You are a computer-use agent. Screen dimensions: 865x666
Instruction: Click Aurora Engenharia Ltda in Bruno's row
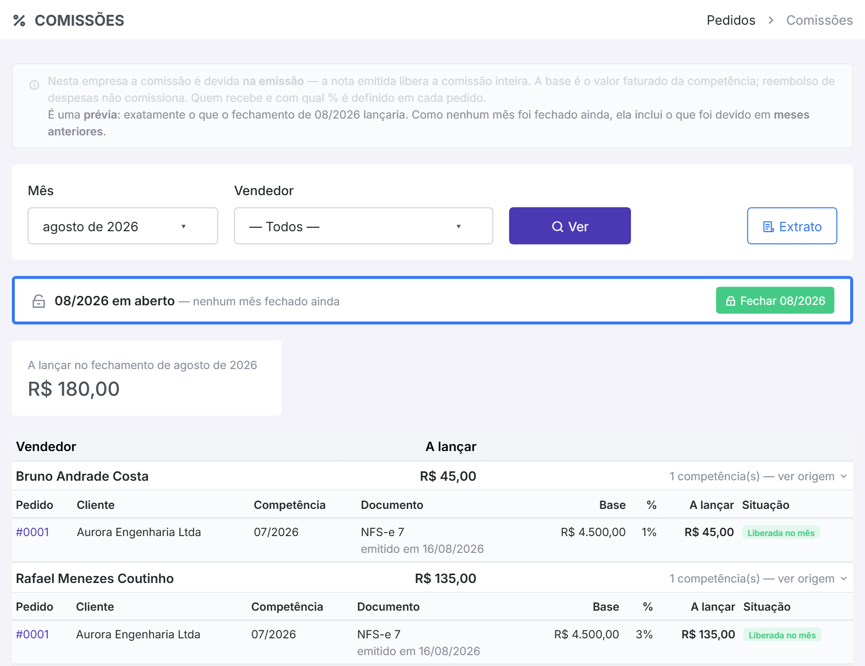coord(139,532)
